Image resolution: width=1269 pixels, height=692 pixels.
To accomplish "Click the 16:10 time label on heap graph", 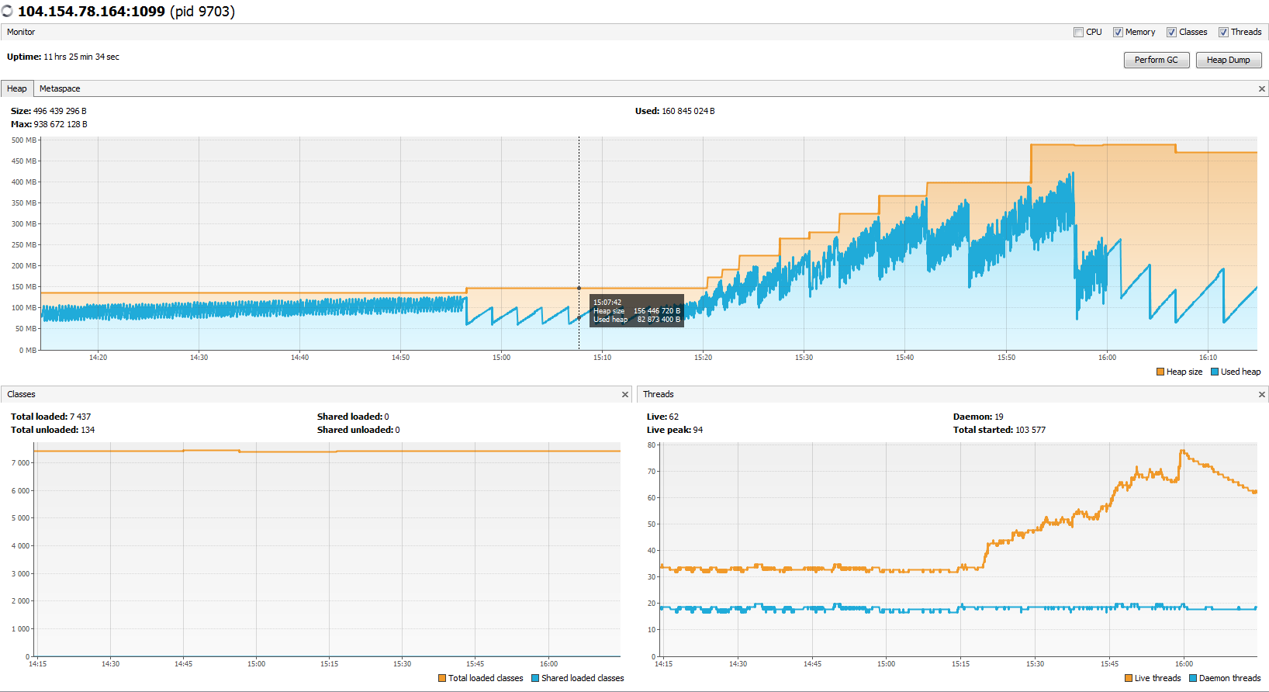I will pyautogui.click(x=1208, y=358).
